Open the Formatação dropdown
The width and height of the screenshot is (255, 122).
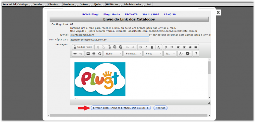133,54
